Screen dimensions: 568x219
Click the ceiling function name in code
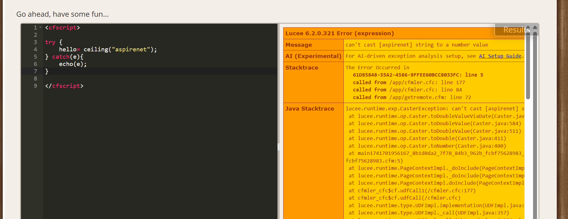tap(96, 50)
